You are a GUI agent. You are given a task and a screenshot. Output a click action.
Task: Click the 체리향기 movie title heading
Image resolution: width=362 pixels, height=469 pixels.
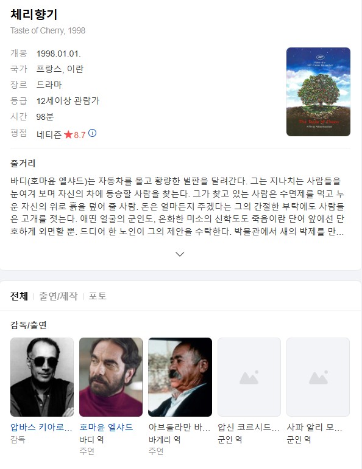34,15
